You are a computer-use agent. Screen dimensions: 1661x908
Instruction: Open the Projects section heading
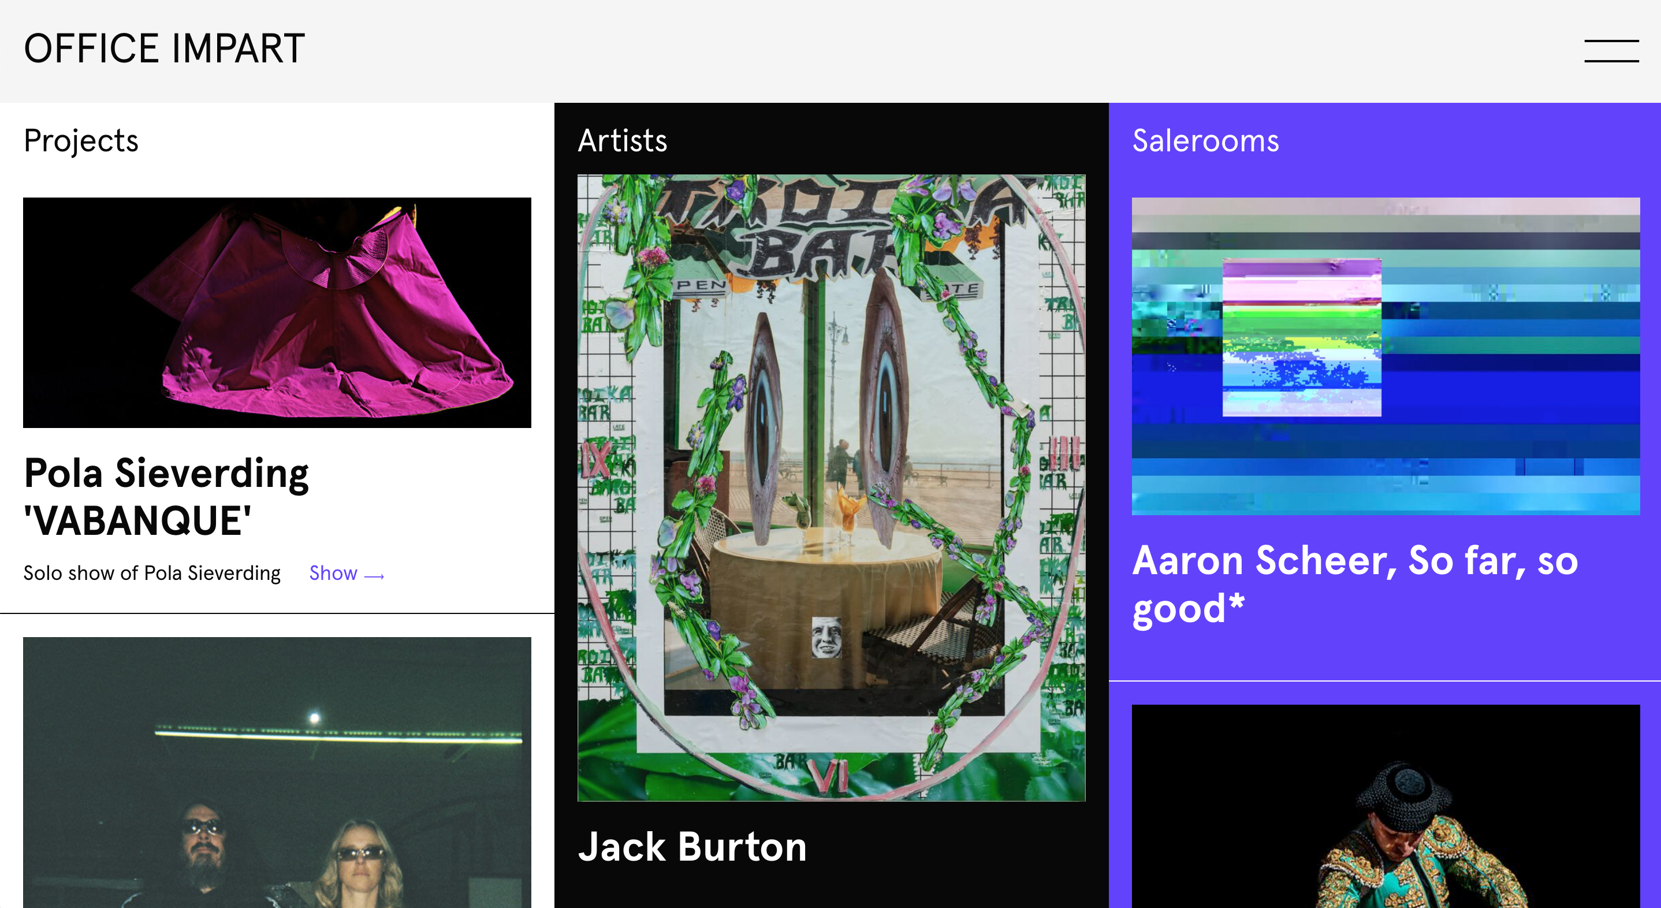pos(81,140)
